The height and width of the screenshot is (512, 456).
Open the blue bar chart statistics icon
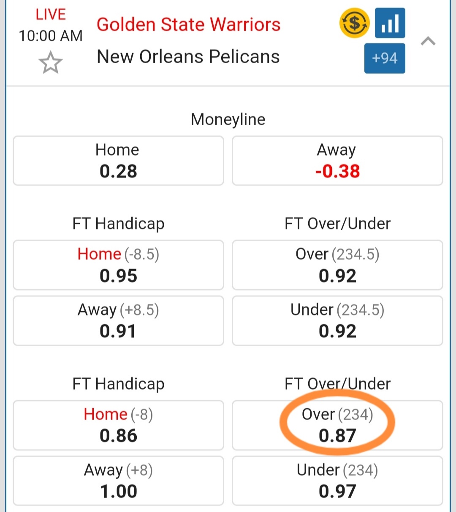click(x=390, y=23)
